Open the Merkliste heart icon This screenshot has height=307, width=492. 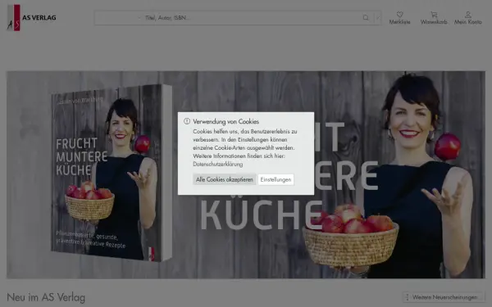click(399, 15)
